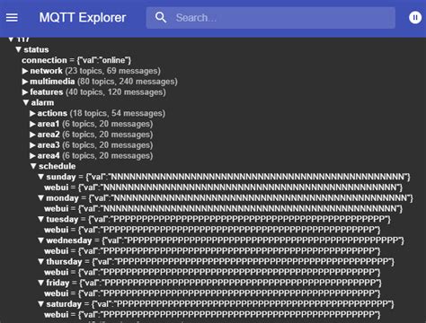The width and height of the screenshot is (426, 323).
Task: Open the hamburger menu
Action: click(x=12, y=17)
